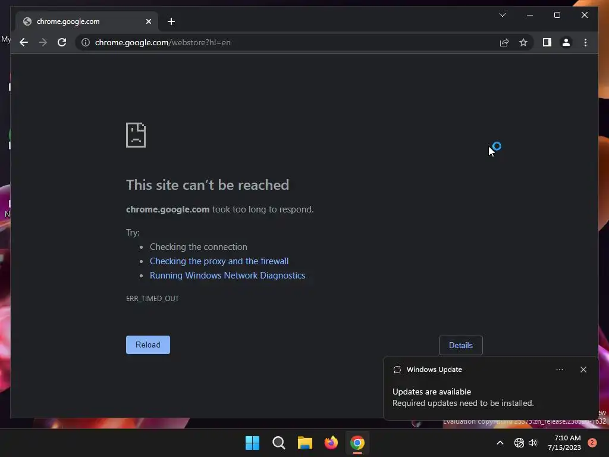Open the tab search chevron

tap(502, 15)
